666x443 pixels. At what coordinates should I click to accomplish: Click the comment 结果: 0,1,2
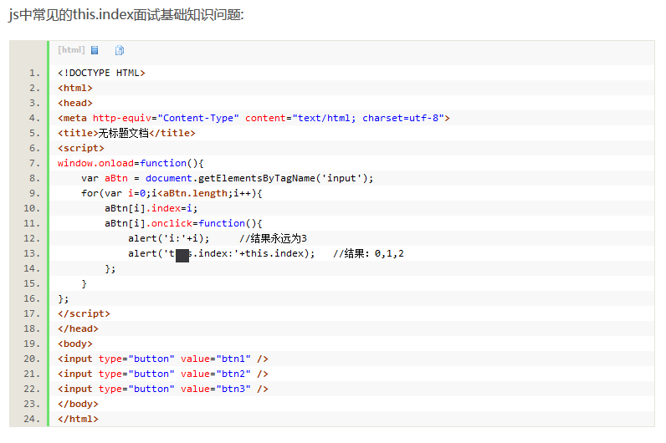click(368, 253)
